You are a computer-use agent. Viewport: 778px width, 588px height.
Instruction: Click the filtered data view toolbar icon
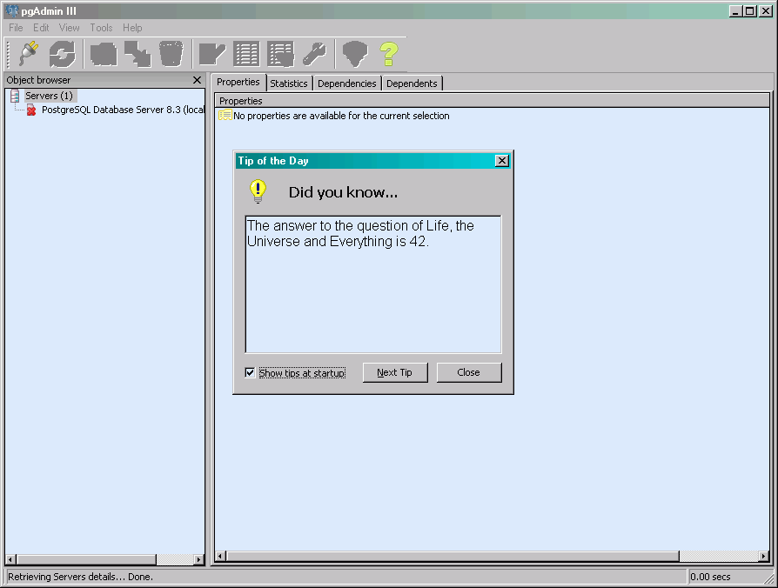(x=281, y=54)
